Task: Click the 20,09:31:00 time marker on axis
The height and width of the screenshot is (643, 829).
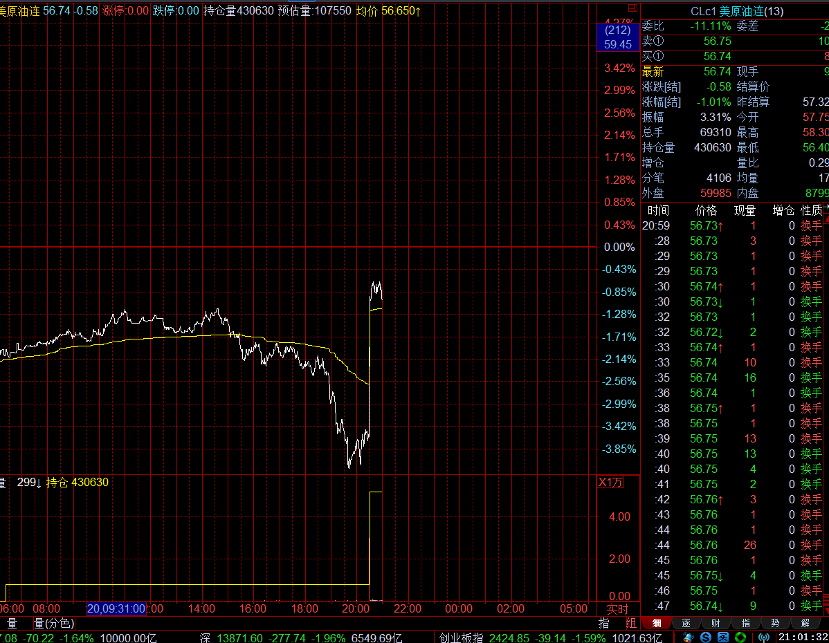Action: click(x=116, y=609)
